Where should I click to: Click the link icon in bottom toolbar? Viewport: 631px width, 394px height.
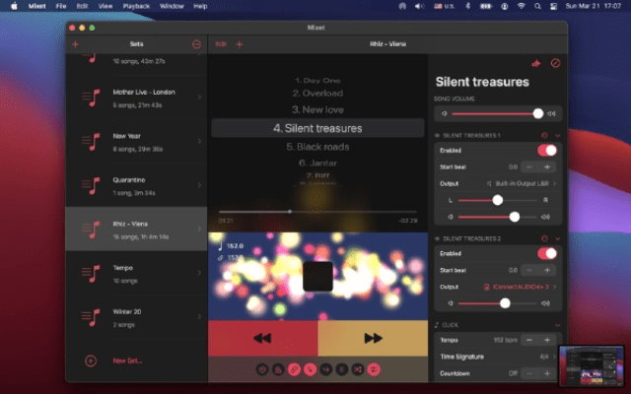[x=294, y=368]
